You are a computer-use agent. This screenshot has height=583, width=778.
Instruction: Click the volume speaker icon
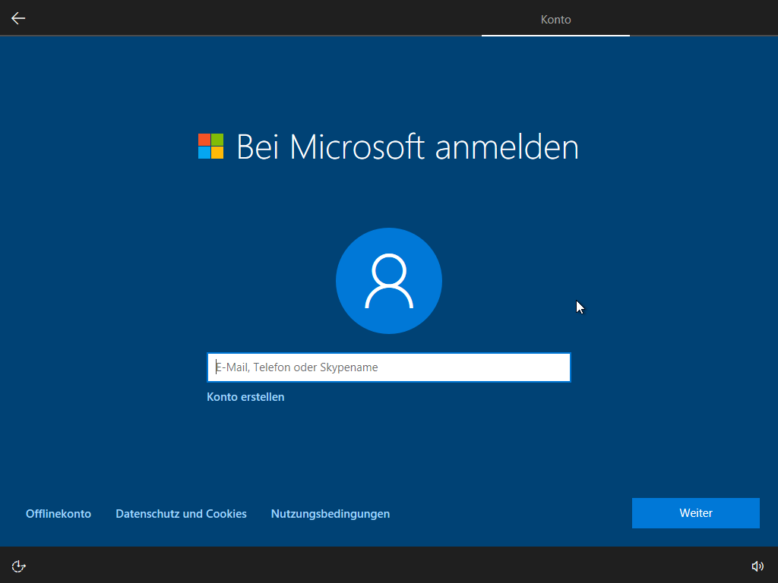(757, 566)
